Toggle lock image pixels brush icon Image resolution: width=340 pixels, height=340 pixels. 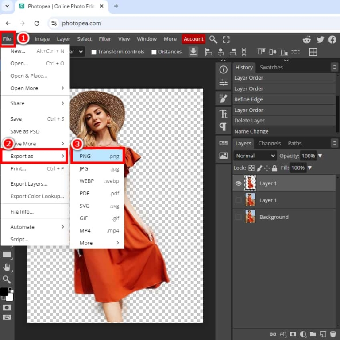tap(259, 168)
